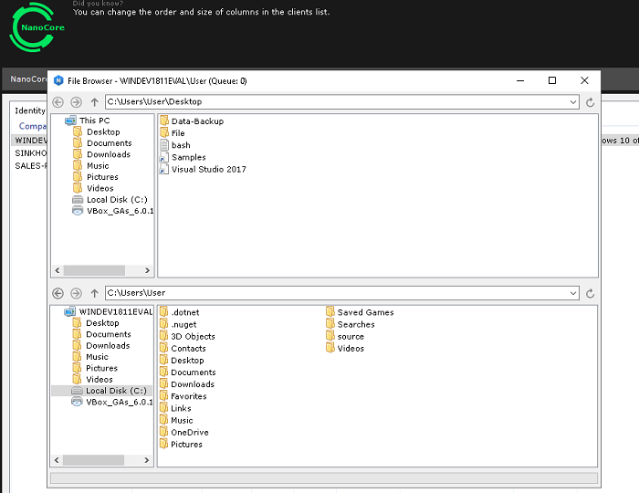Expand the lower address bar dropdown
639x493 pixels.
(x=572, y=293)
